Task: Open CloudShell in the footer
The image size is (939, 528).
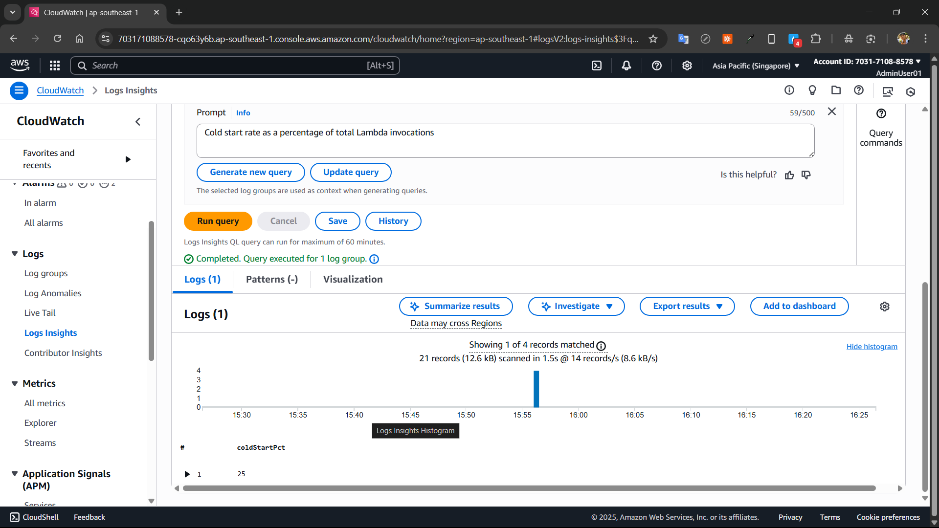Action: [34, 517]
